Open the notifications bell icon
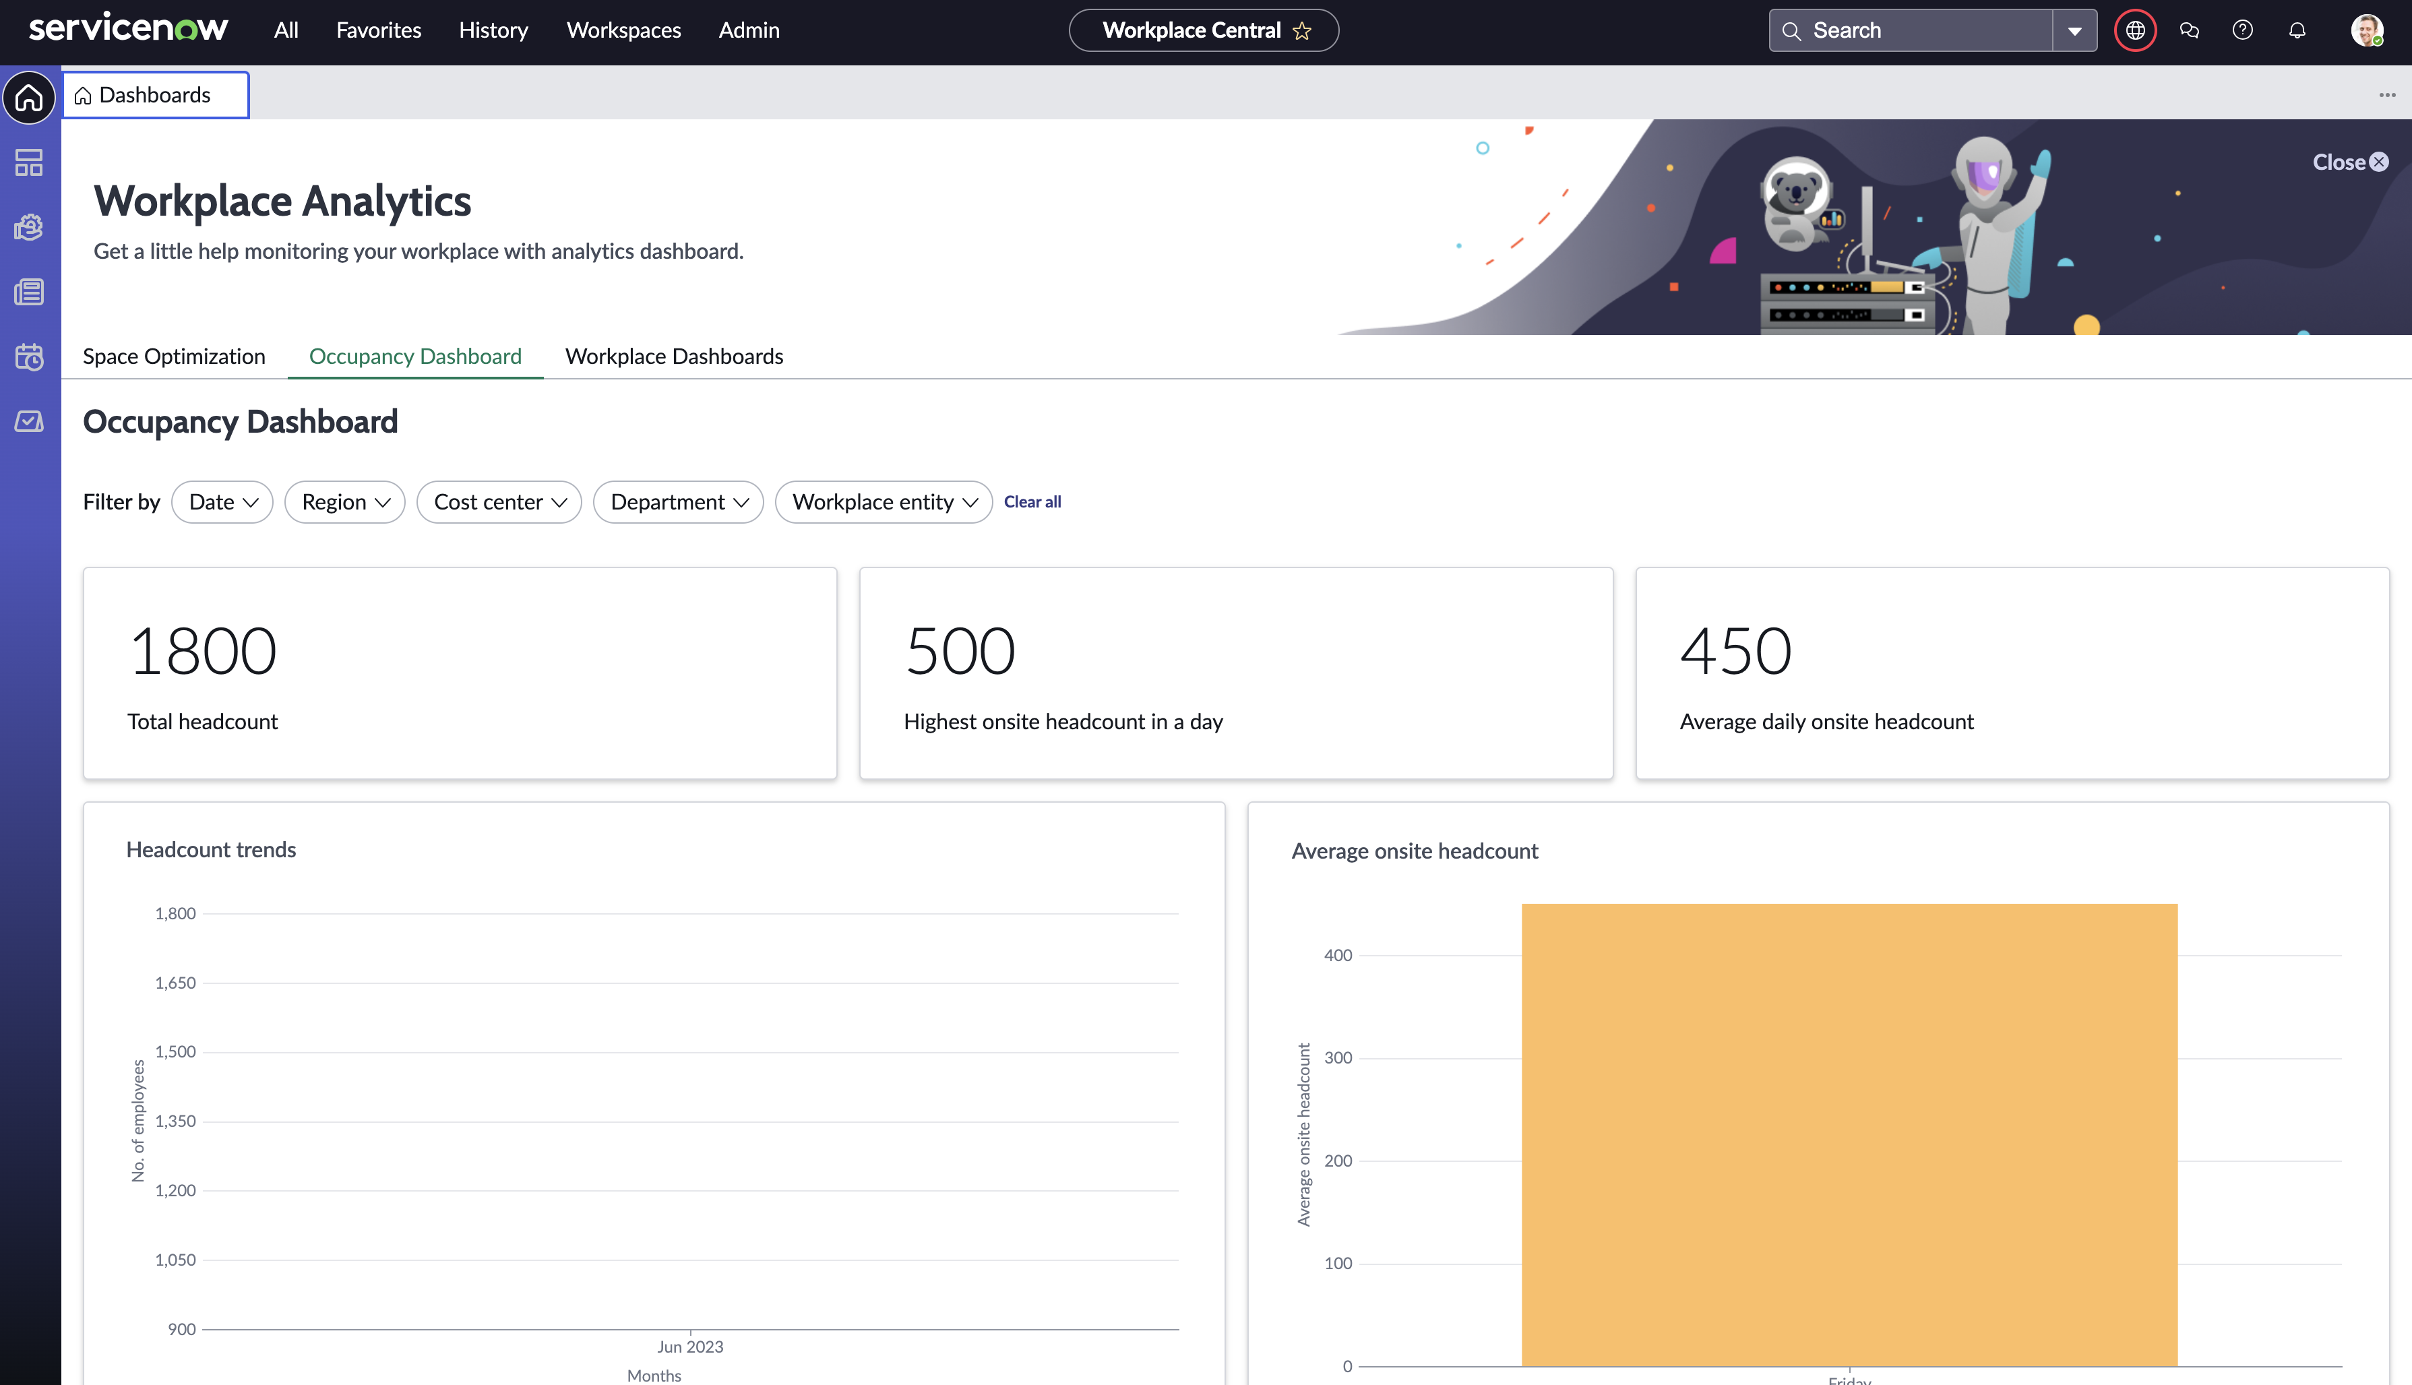2412x1385 pixels. point(2297,30)
